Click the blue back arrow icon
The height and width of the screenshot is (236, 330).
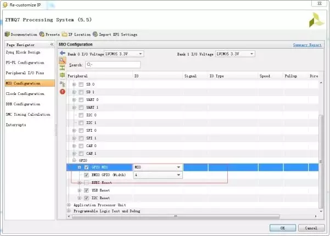coord(62,53)
